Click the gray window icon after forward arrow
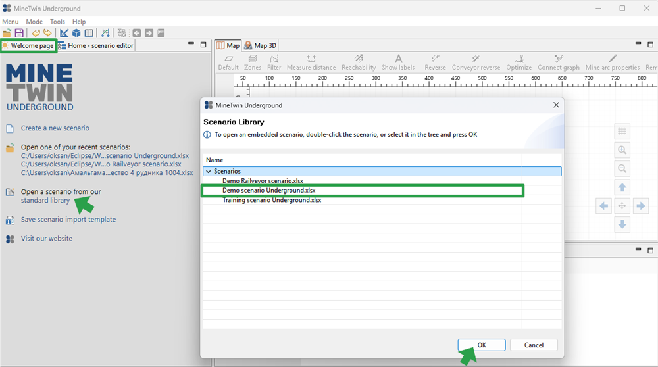 click(161, 33)
